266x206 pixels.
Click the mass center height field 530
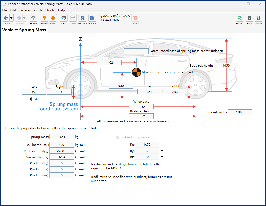point(121,86)
